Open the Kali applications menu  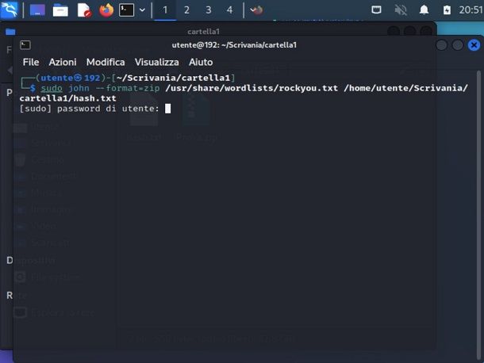(x=9, y=10)
